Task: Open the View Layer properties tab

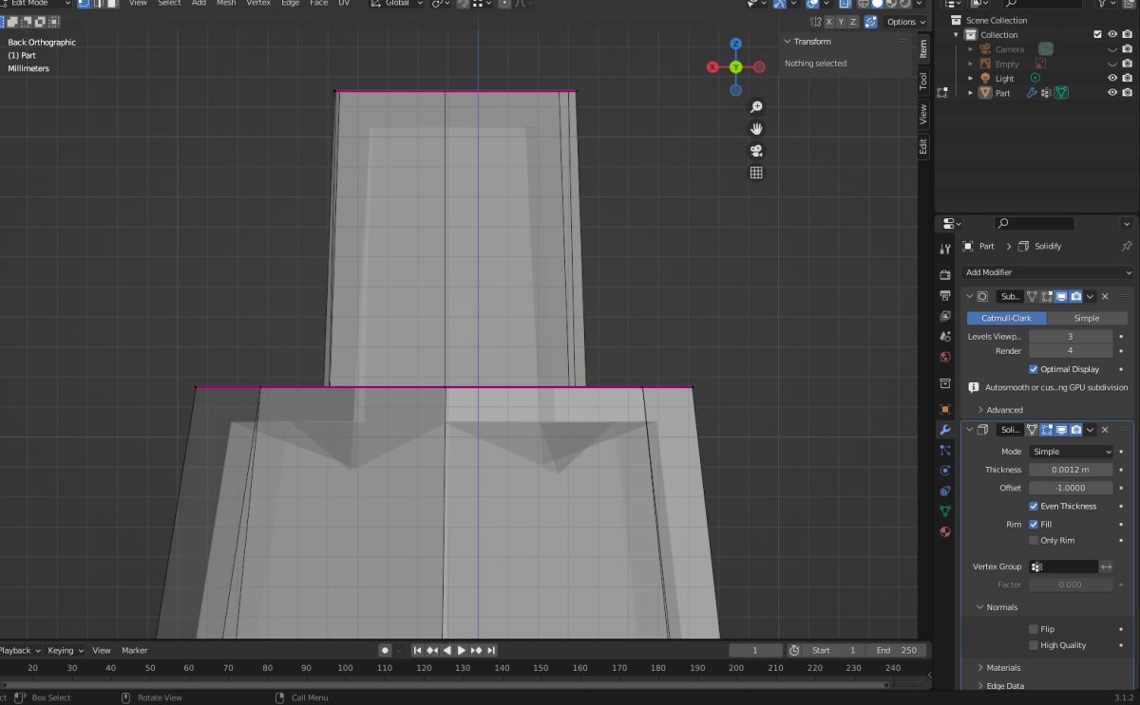Action: (944, 316)
